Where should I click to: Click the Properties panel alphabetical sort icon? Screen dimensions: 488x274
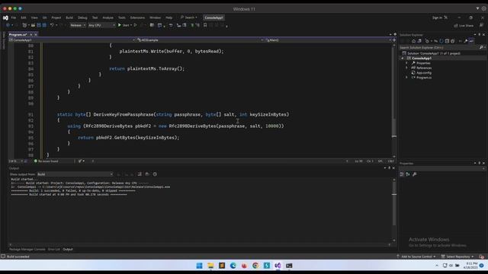(x=408, y=174)
